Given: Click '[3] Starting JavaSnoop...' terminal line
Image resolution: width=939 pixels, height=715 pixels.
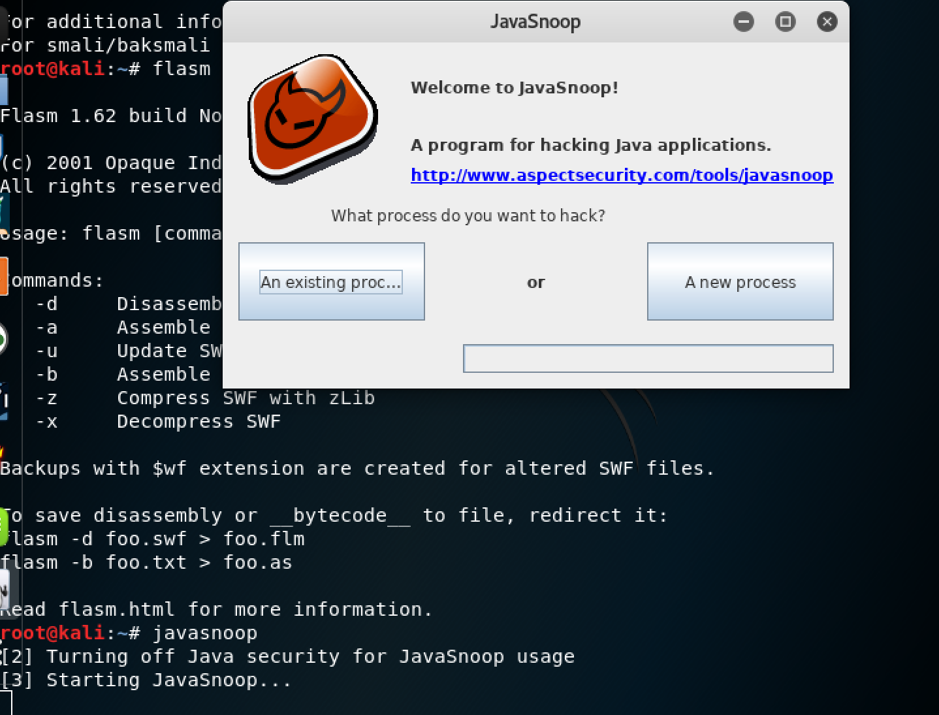Looking at the screenshot, I should (146, 680).
